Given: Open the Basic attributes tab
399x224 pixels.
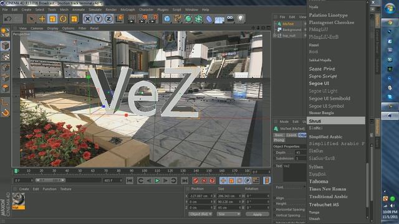Looking at the screenshot, I should click(x=279, y=135).
